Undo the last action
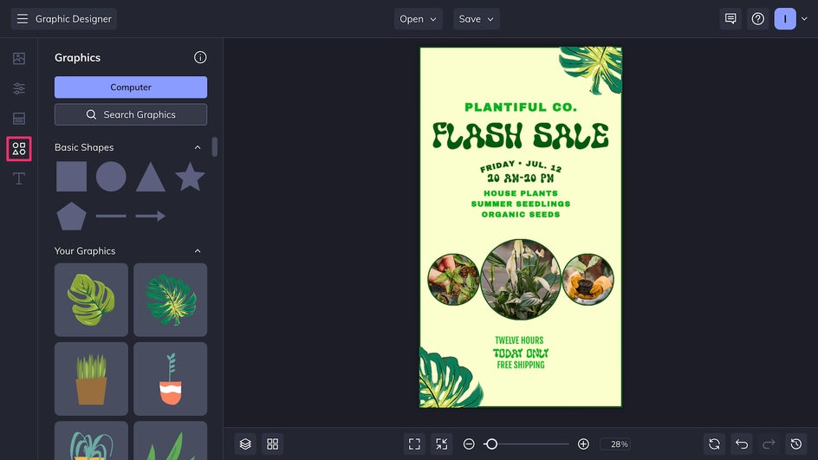The image size is (818, 460). pyautogui.click(x=742, y=444)
